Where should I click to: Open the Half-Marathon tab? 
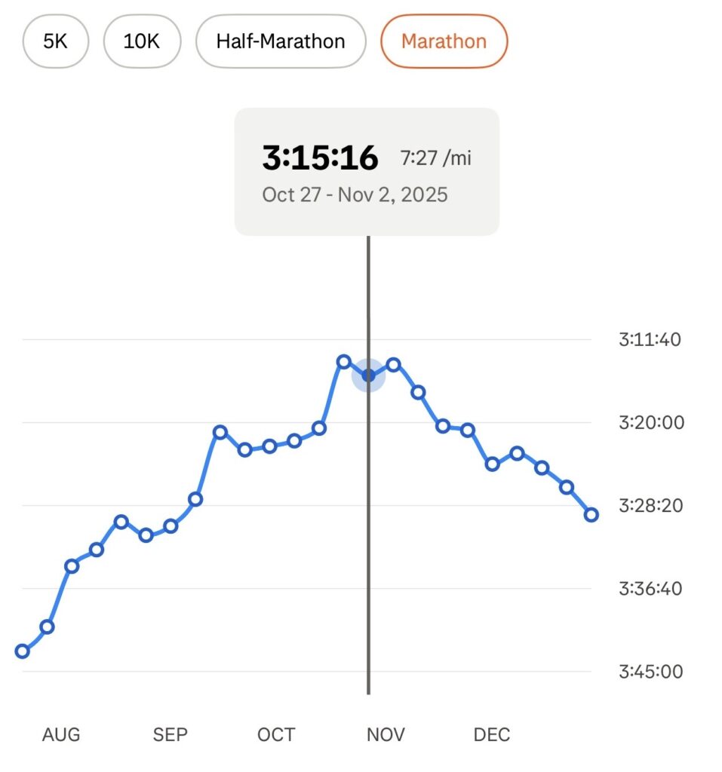tap(281, 41)
